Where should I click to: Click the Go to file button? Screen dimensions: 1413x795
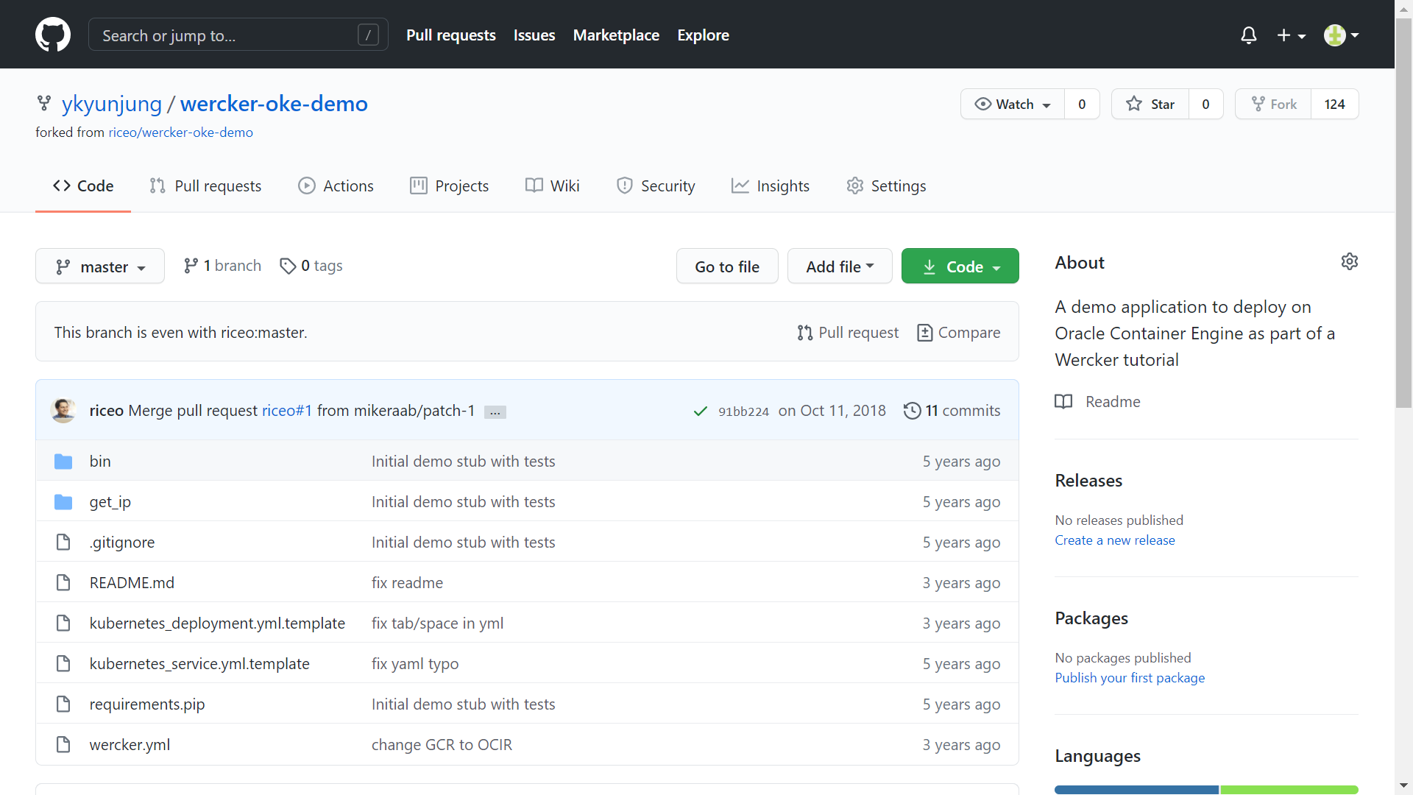726,266
